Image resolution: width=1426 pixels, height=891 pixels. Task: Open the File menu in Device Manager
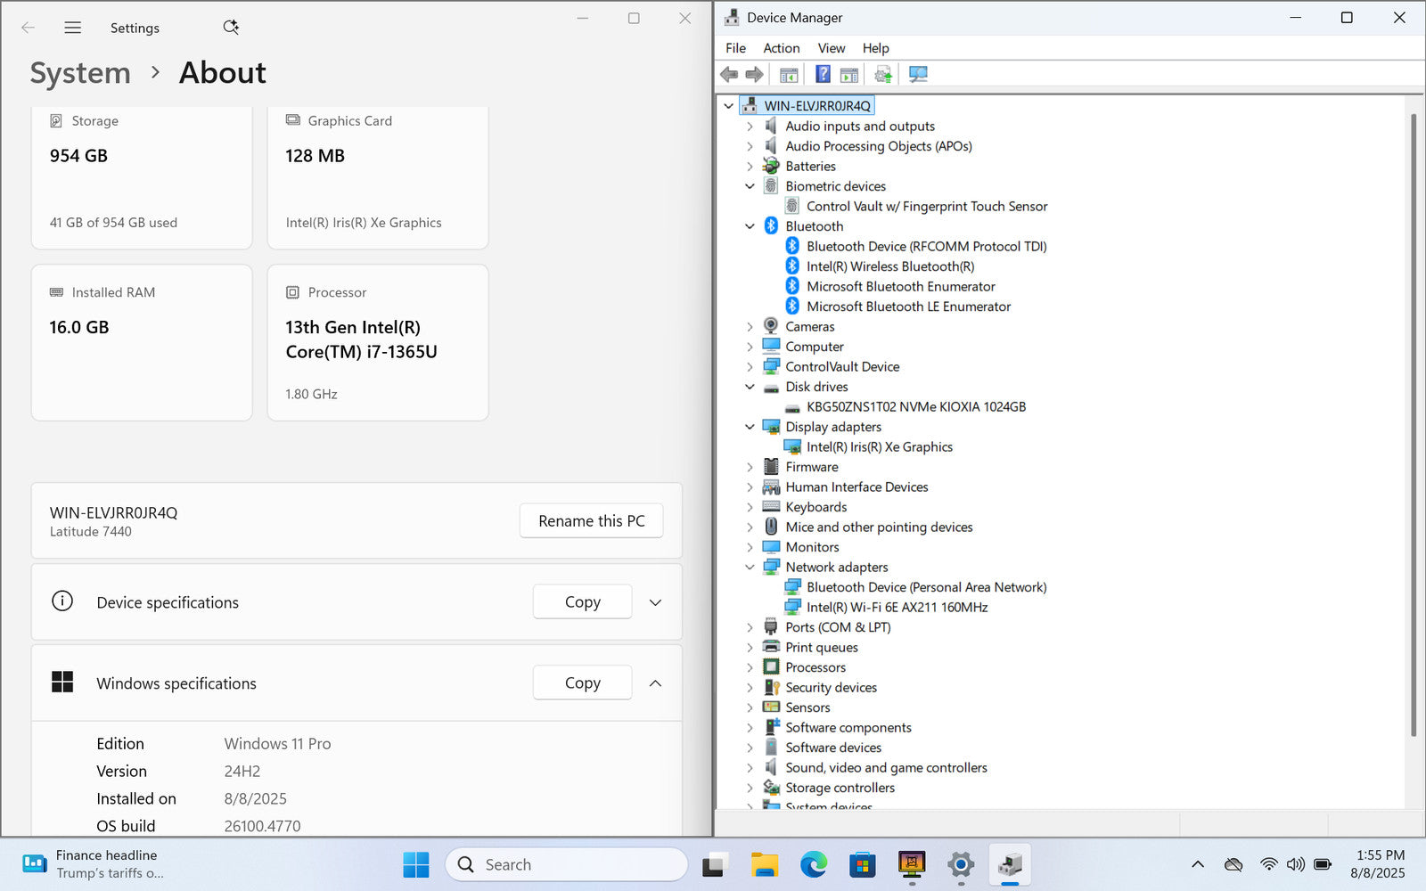tap(735, 48)
